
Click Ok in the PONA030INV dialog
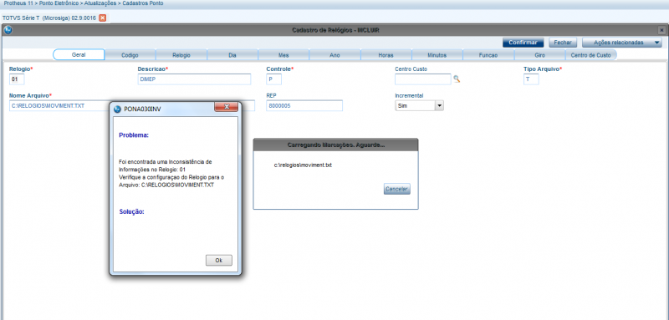[x=219, y=261]
